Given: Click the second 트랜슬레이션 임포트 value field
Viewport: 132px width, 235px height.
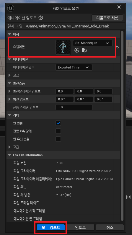Looking at the screenshot, I should pyautogui.click(x=84, y=91).
